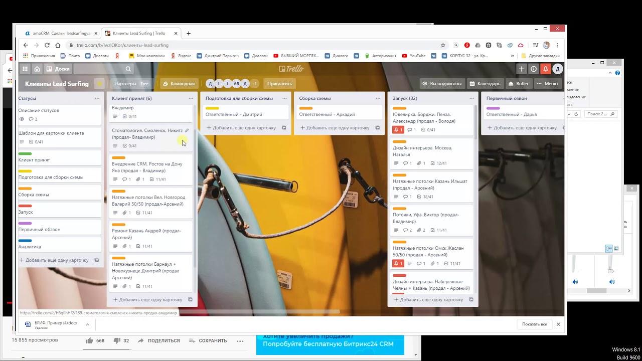Viewport: 642px width, 361px height.
Task: Star the Клиенты Lead Surfing board
Action: [99, 84]
